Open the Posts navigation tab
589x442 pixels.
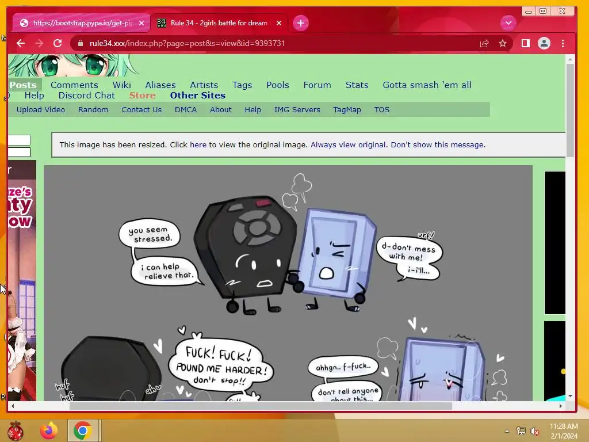point(23,85)
